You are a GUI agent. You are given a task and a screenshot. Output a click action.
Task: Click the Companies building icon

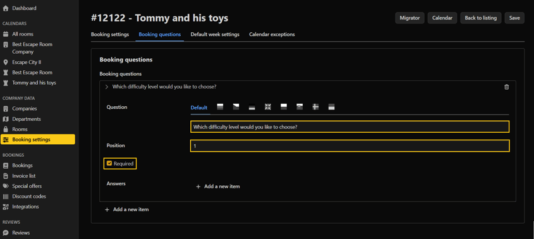pos(5,109)
